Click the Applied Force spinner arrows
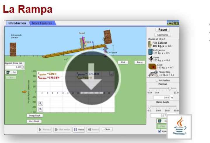The image size is (210, 143). click(24, 67)
